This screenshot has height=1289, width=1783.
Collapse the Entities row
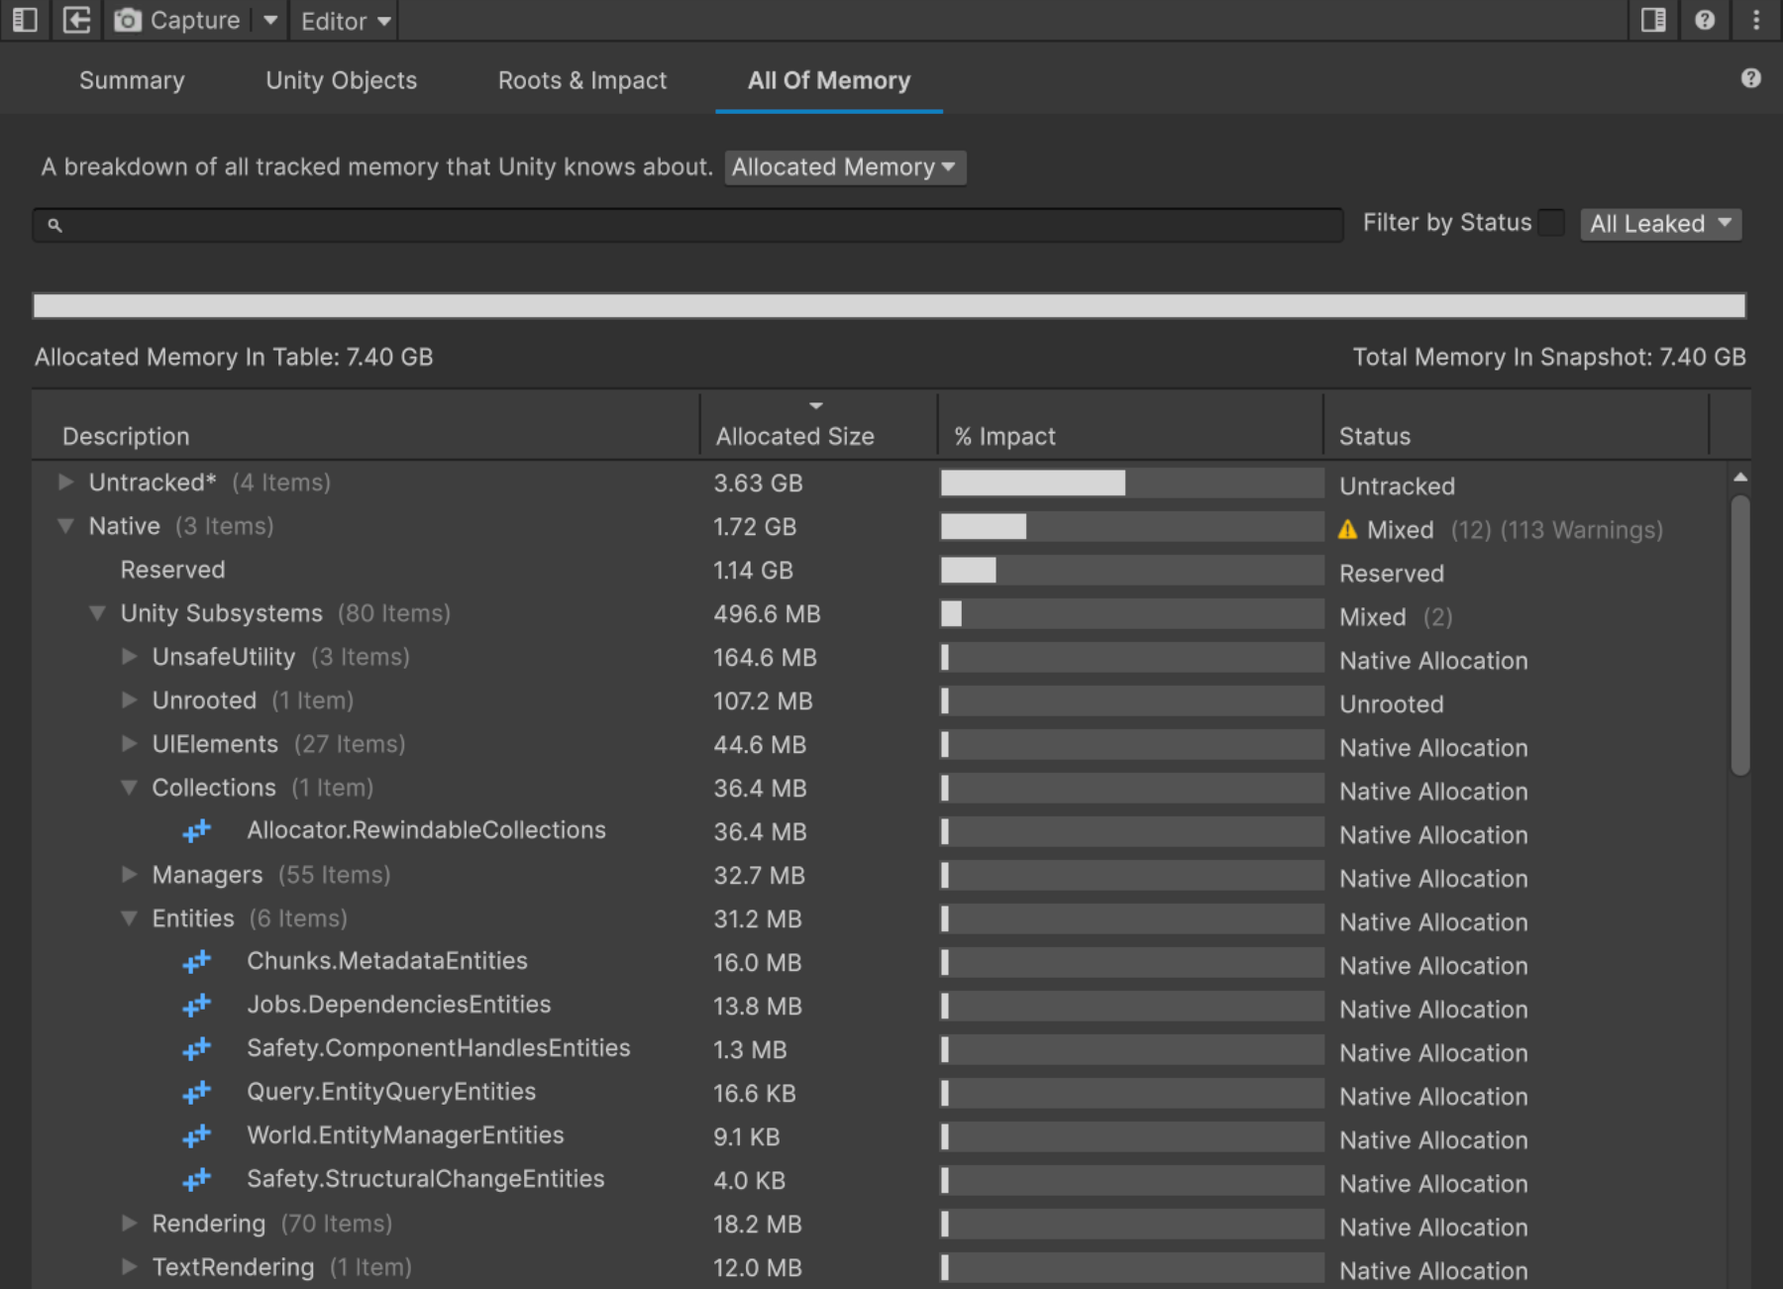pos(129,918)
